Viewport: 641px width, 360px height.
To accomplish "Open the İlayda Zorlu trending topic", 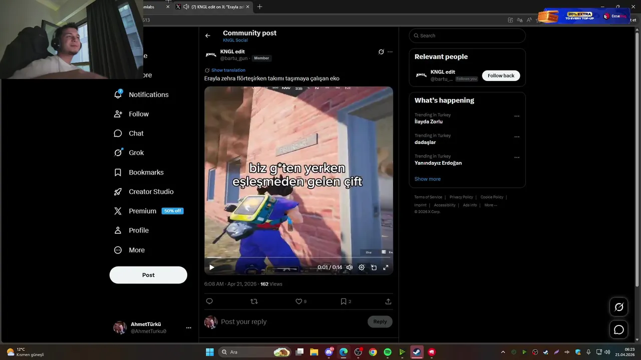I will (429, 121).
